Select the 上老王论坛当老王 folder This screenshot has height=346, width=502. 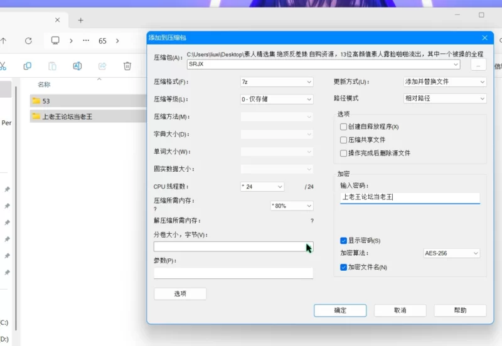(x=88, y=117)
